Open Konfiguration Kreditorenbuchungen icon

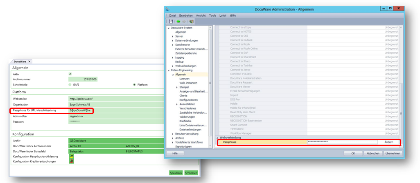pyautogui.click(x=72, y=161)
